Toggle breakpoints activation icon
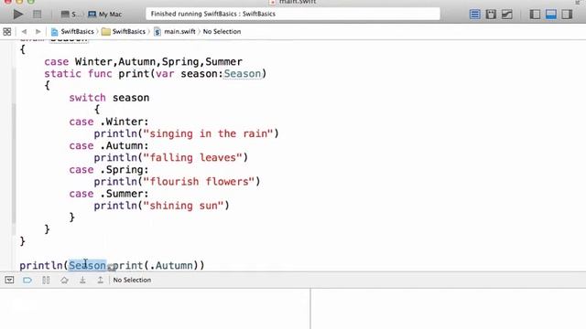 tap(27, 280)
